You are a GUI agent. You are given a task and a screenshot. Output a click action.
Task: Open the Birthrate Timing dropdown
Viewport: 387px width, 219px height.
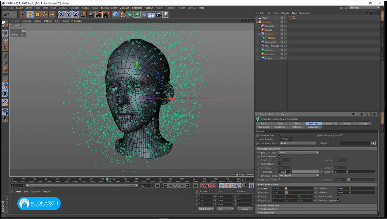click(299, 176)
